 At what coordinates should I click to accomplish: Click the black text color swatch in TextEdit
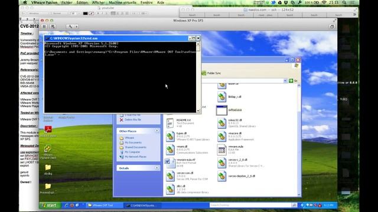(x=85, y=14)
